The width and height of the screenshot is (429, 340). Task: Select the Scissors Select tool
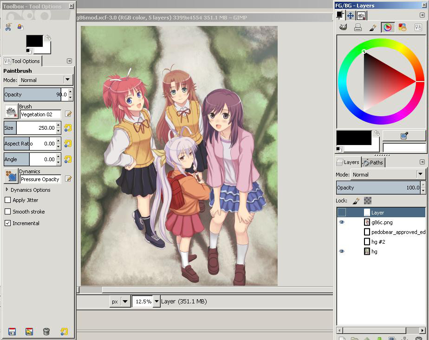tap(8, 27)
